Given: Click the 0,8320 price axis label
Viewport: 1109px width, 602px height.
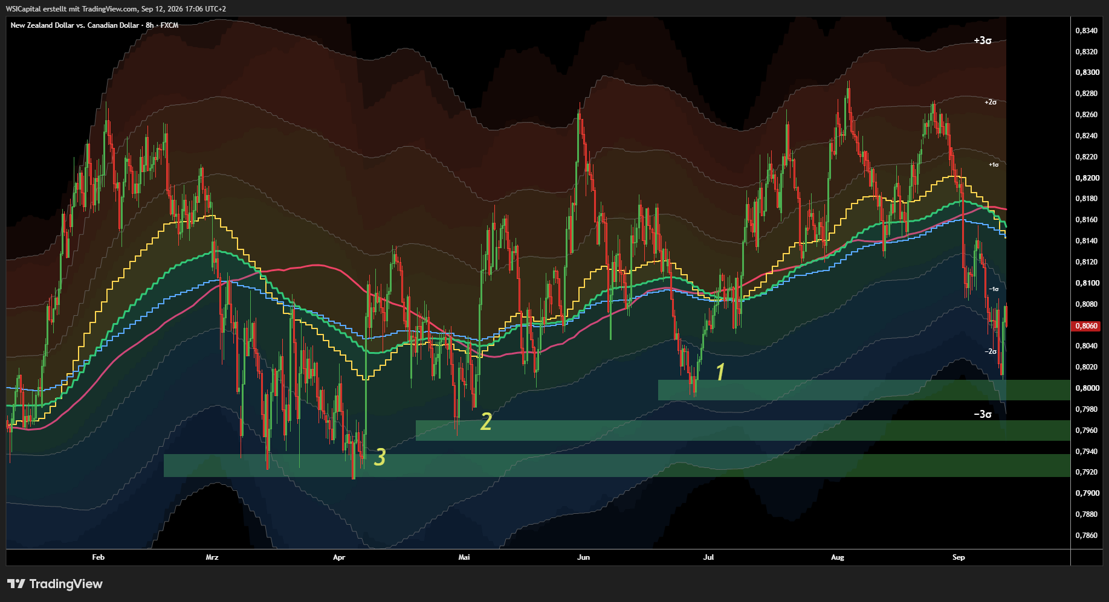Looking at the screenshot, I should coord(1087,52).
